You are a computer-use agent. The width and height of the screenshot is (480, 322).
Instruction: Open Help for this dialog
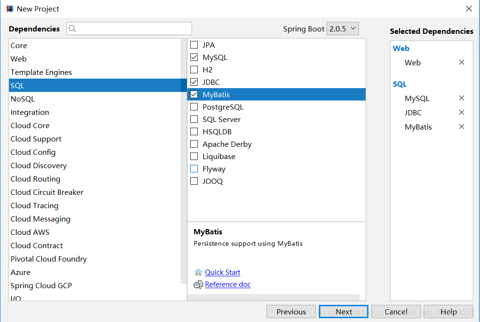tap(449, 312)
